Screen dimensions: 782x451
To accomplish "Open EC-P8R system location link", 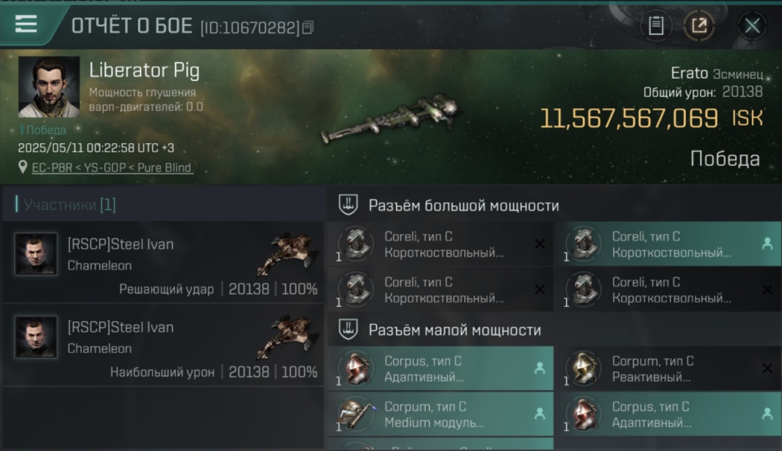I will click(x=112, y=168).
